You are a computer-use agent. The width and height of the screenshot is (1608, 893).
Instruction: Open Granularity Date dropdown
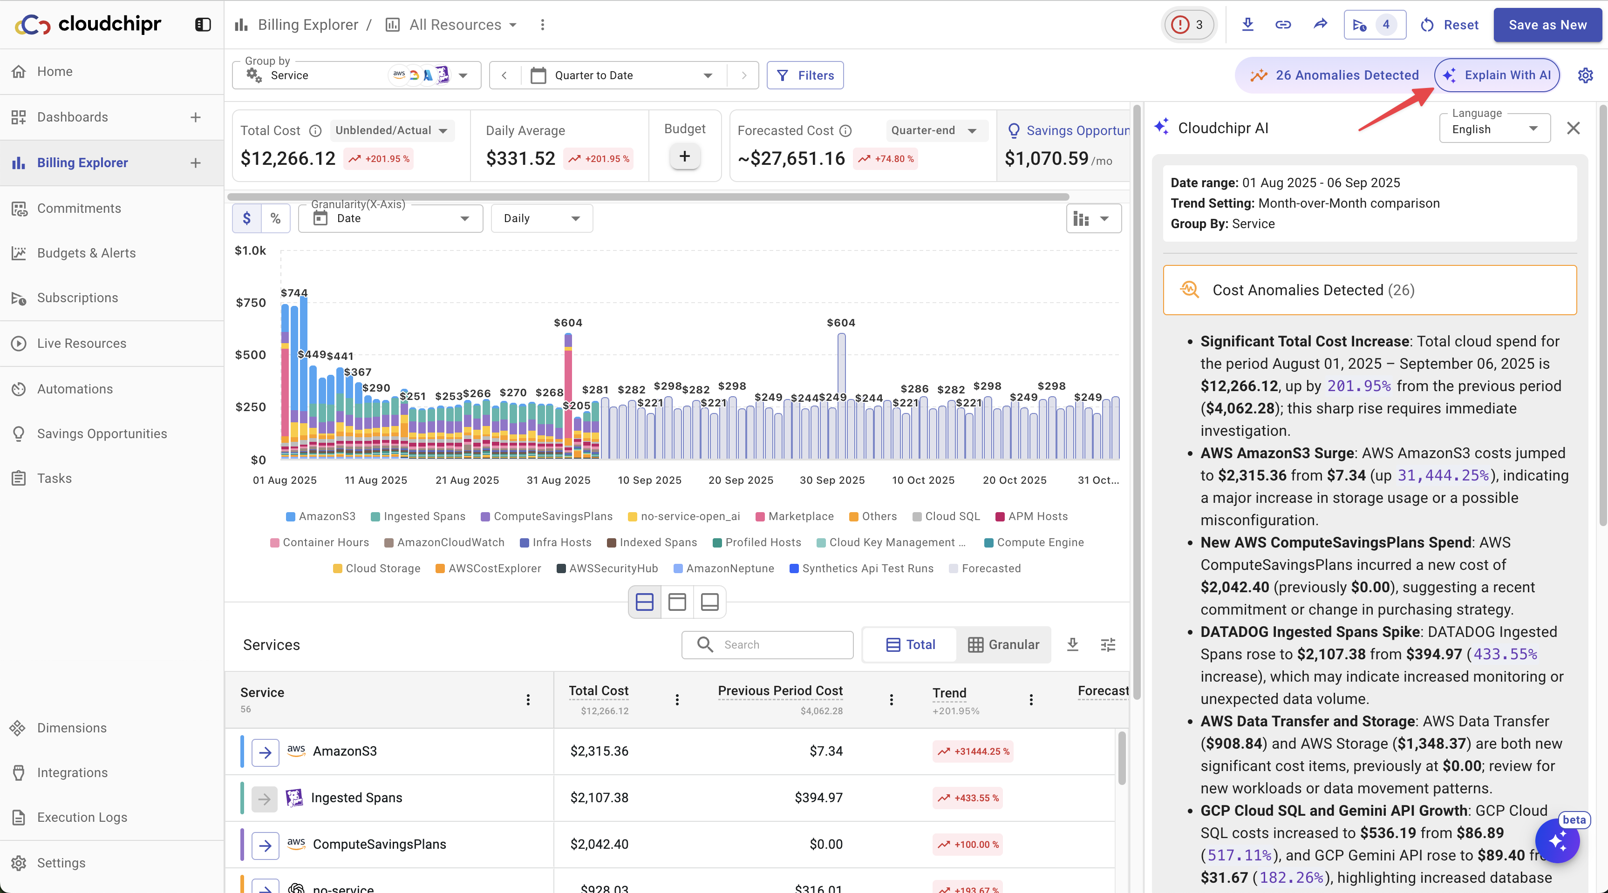pyautogui.click(x=391, y=218)
